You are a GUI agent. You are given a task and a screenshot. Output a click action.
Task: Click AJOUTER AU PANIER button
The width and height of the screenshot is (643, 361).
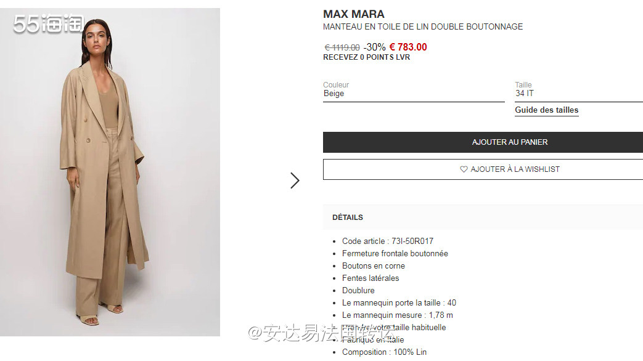pyautogui.click(x=483, y=142)
